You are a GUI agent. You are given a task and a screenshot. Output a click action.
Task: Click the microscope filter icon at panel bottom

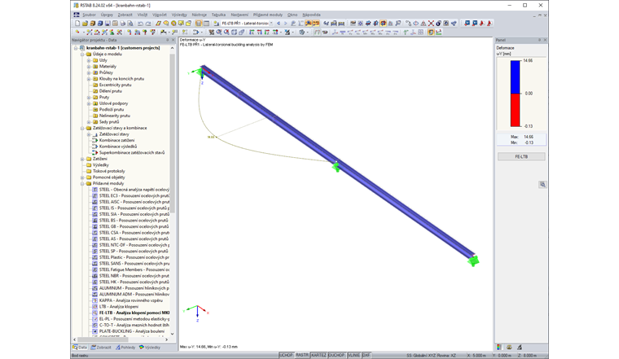(520, 347)
